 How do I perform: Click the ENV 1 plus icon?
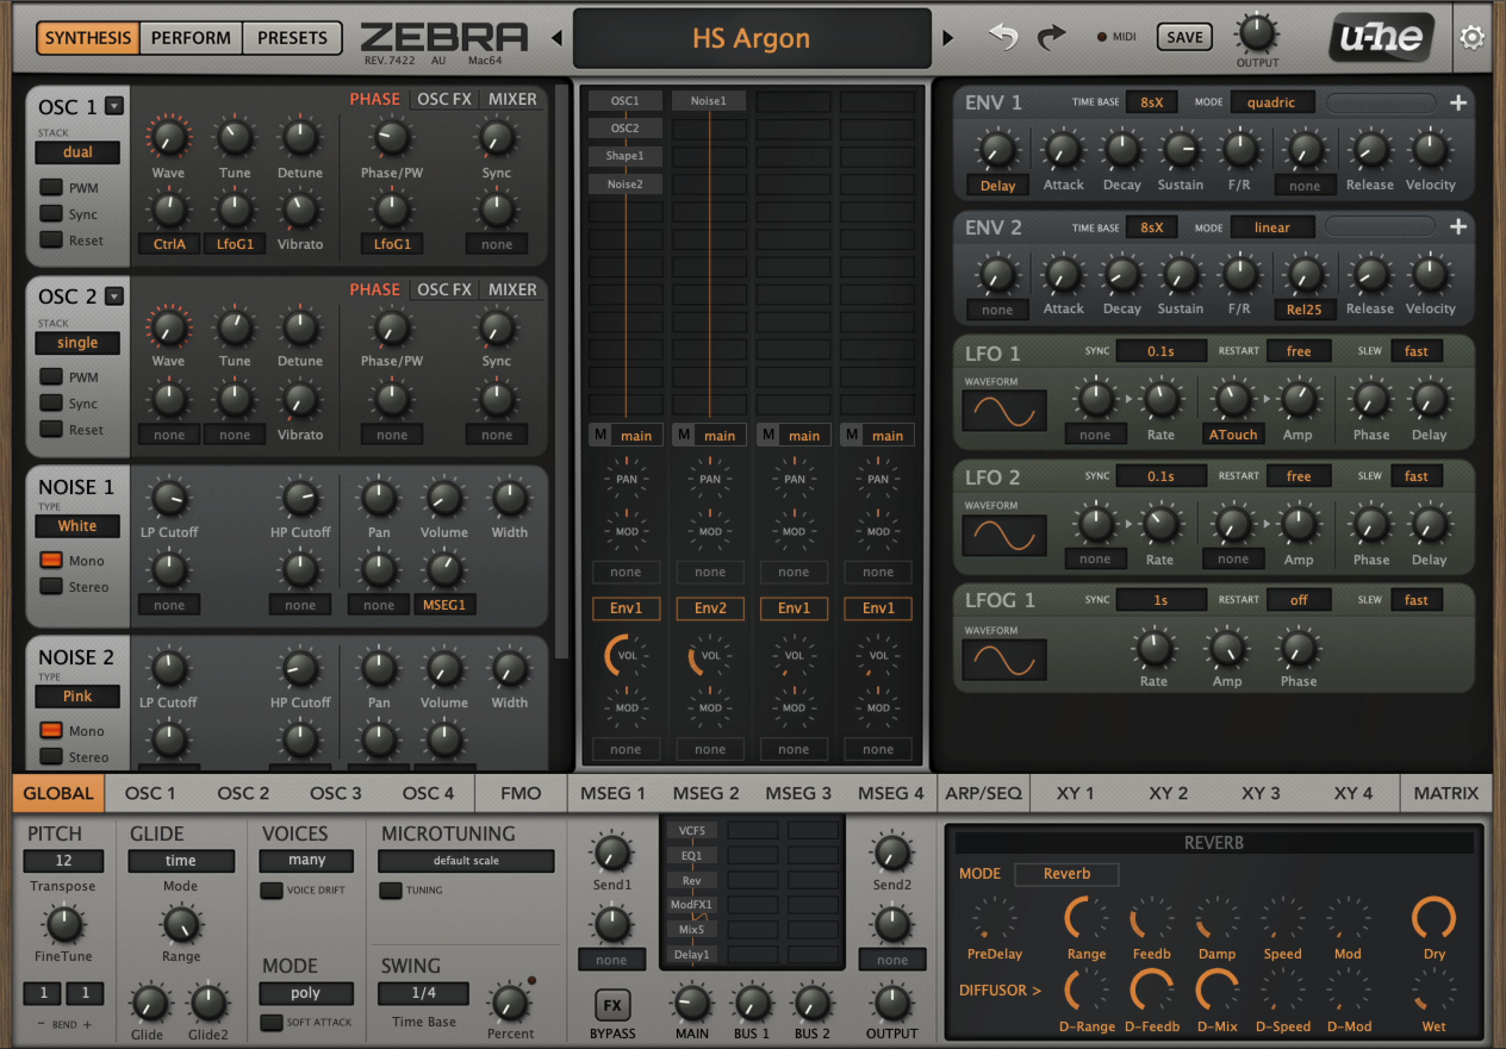(1457, 103)
